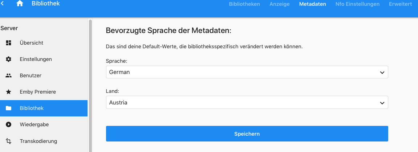
Task: Click the back arrow in the header
Action: click(3, 4)
